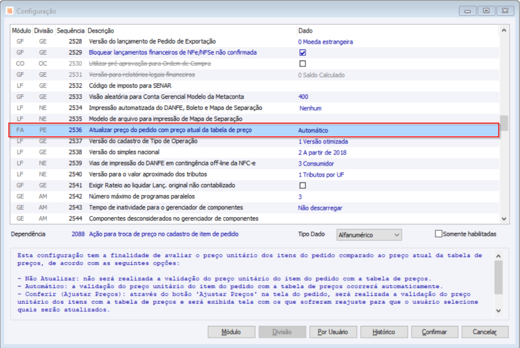520x348 pixels.
Task: Open the Por Usuário button
Action: [333, 332]
